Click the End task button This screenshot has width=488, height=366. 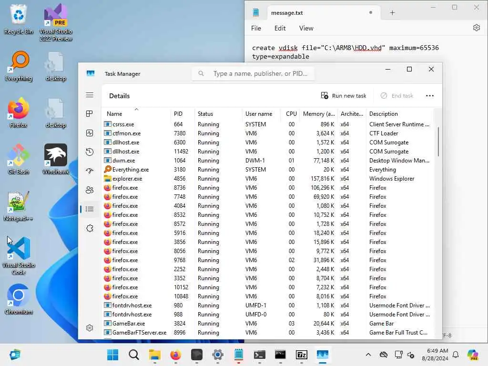tap(397, 95)
